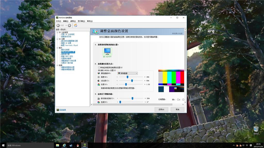Select reference image radio 1

coord(173,100)
